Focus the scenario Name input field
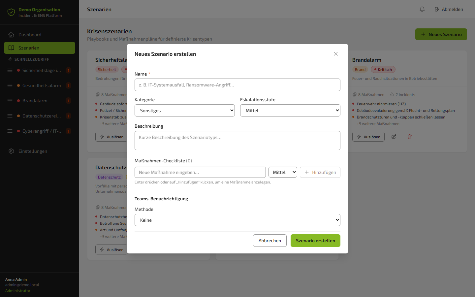Image resolution: width=475 pixels, height=297 pixels. click(x=237, y=85)
